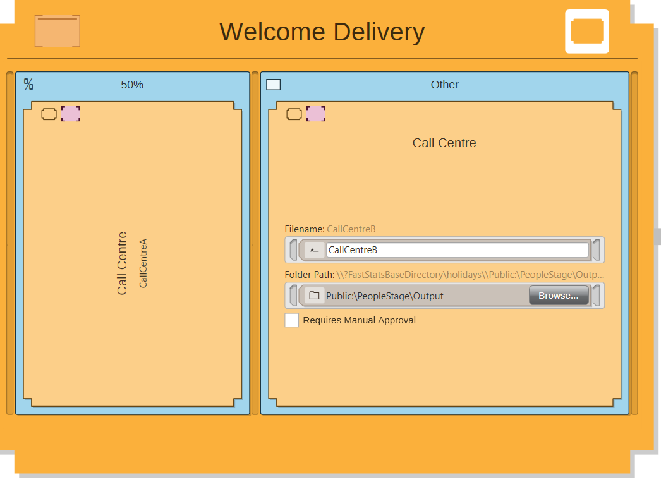This screenshot has width=661, height=480.
Task: Click the delivery icon left of Welcome Delivery
Action: [58, 31]
